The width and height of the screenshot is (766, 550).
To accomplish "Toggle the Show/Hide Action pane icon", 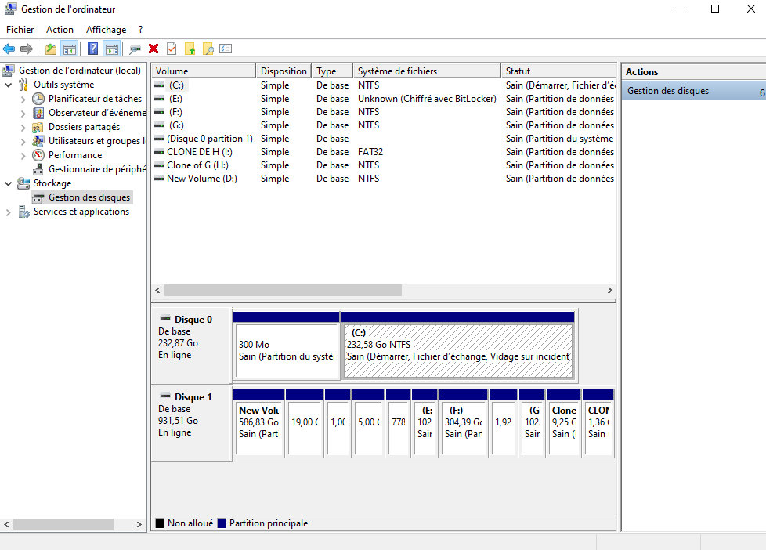I will pos(111,49).
